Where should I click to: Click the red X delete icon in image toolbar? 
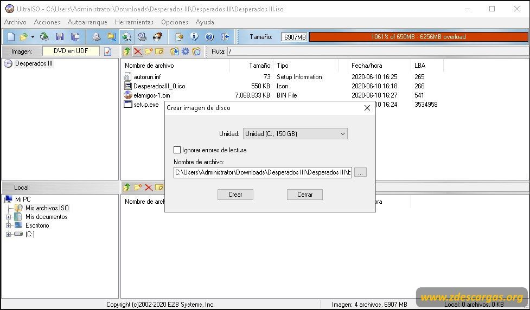(x=138, y=51)
